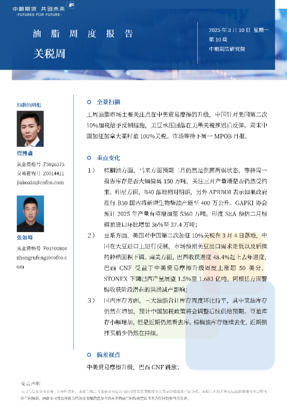This screenshot has height=407, width=287.
Task: Click the bullet circle beside 重点变化
Action: tap(89, 158)
